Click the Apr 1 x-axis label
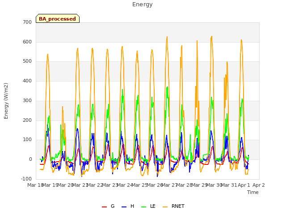 (244, 185)
